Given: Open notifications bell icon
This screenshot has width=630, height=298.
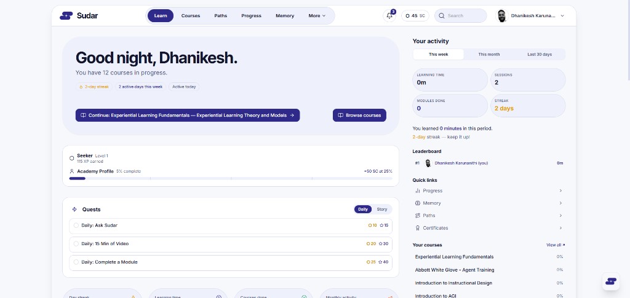Looking at the screenshot, I should pyautogui.click(x=389, y=15).
